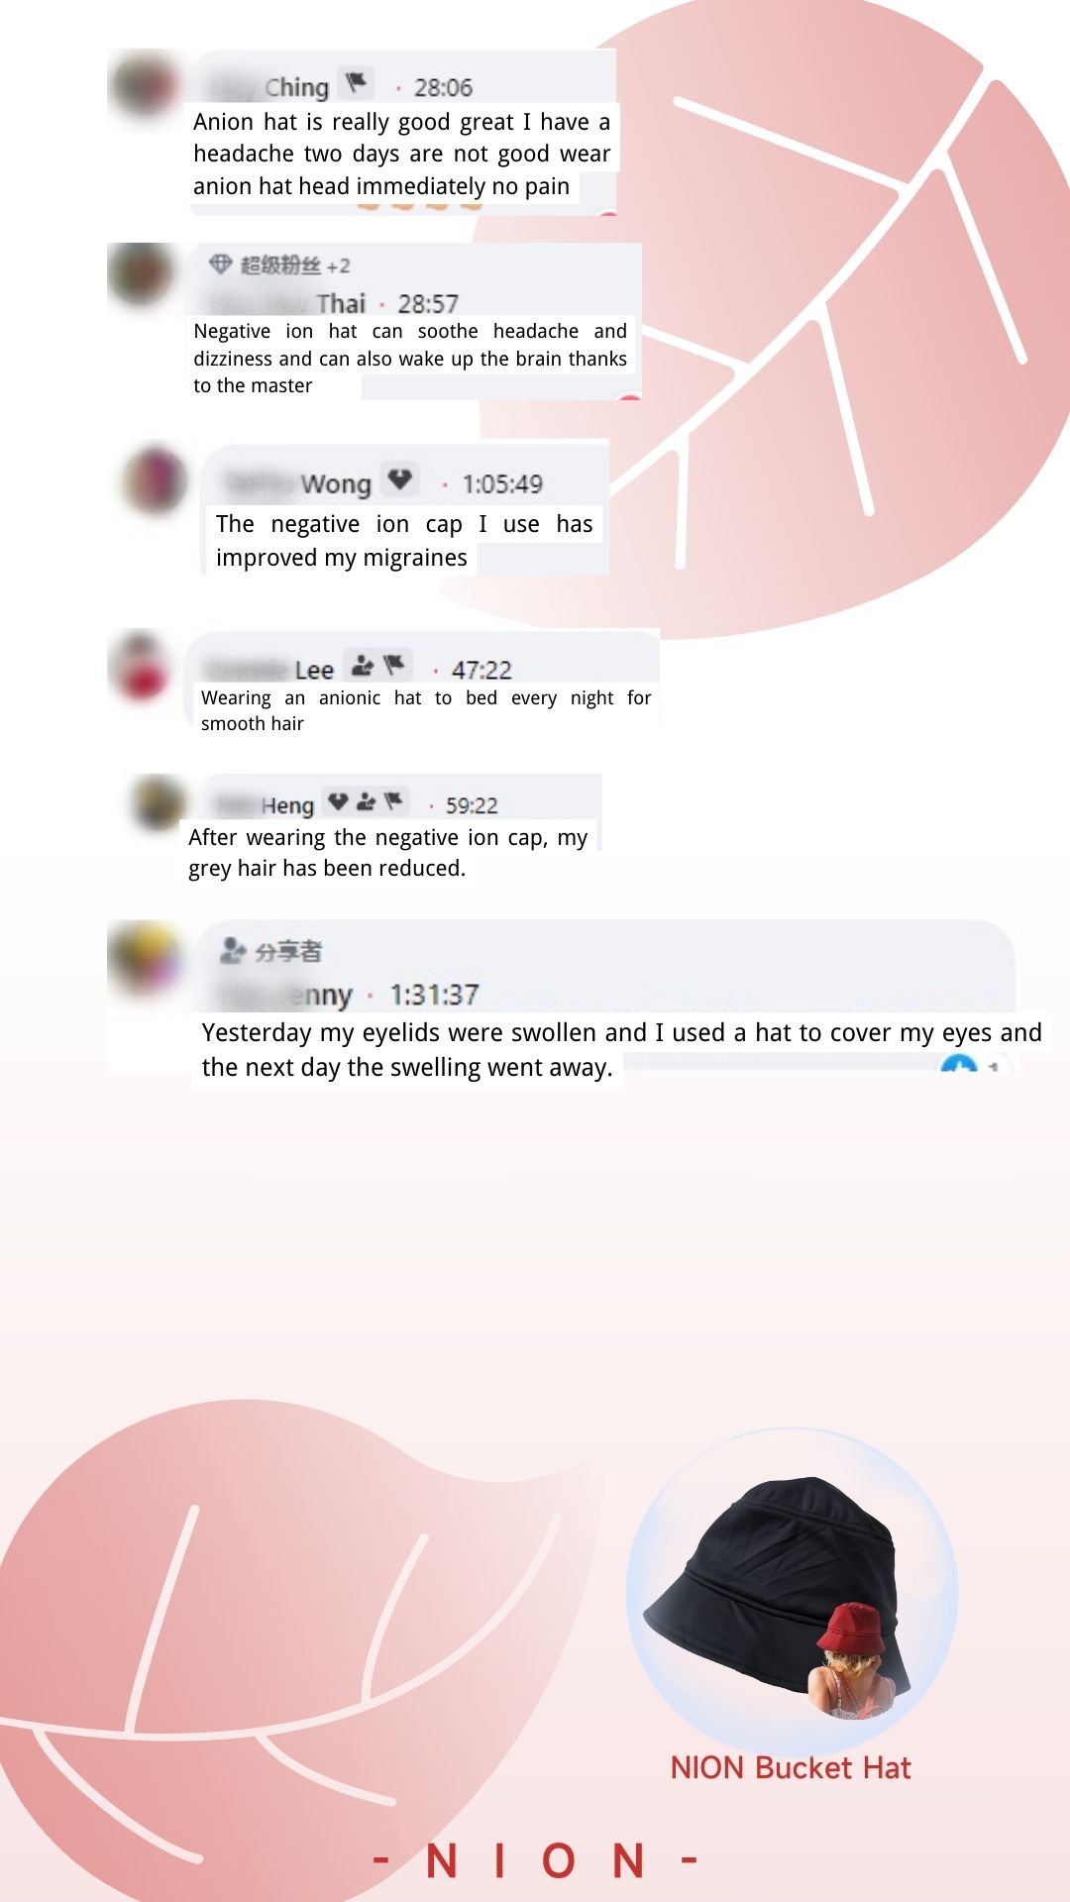This screenshot has width=1070, height=1902.
Task: Click the heart badge next to Wong
Action: tap(399, 480)
